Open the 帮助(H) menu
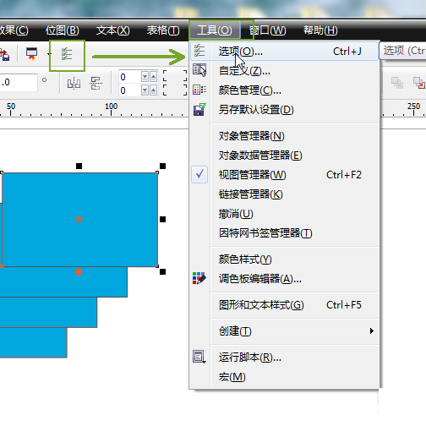The width and height of the screenshot is (426, 426). point(320,30)
